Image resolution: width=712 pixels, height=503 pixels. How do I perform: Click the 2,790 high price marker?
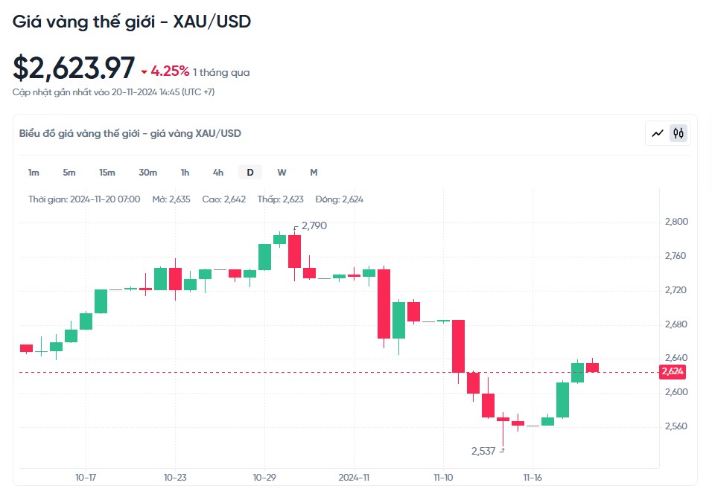[314, 225]
